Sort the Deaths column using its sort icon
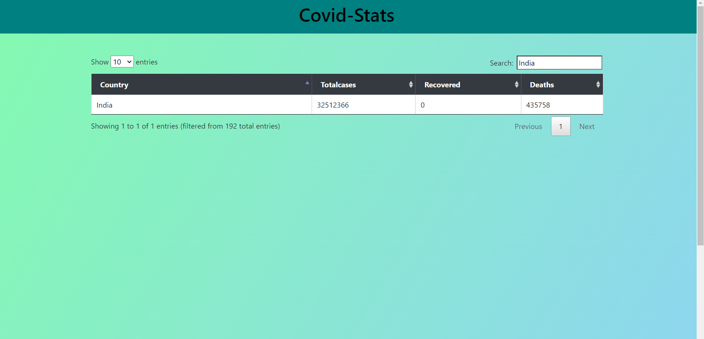The image size is (704, 339). [x=598, y=84]
